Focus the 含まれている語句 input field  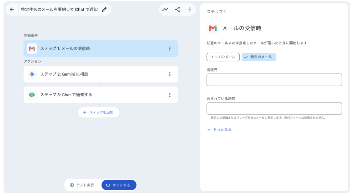(274, 108)
